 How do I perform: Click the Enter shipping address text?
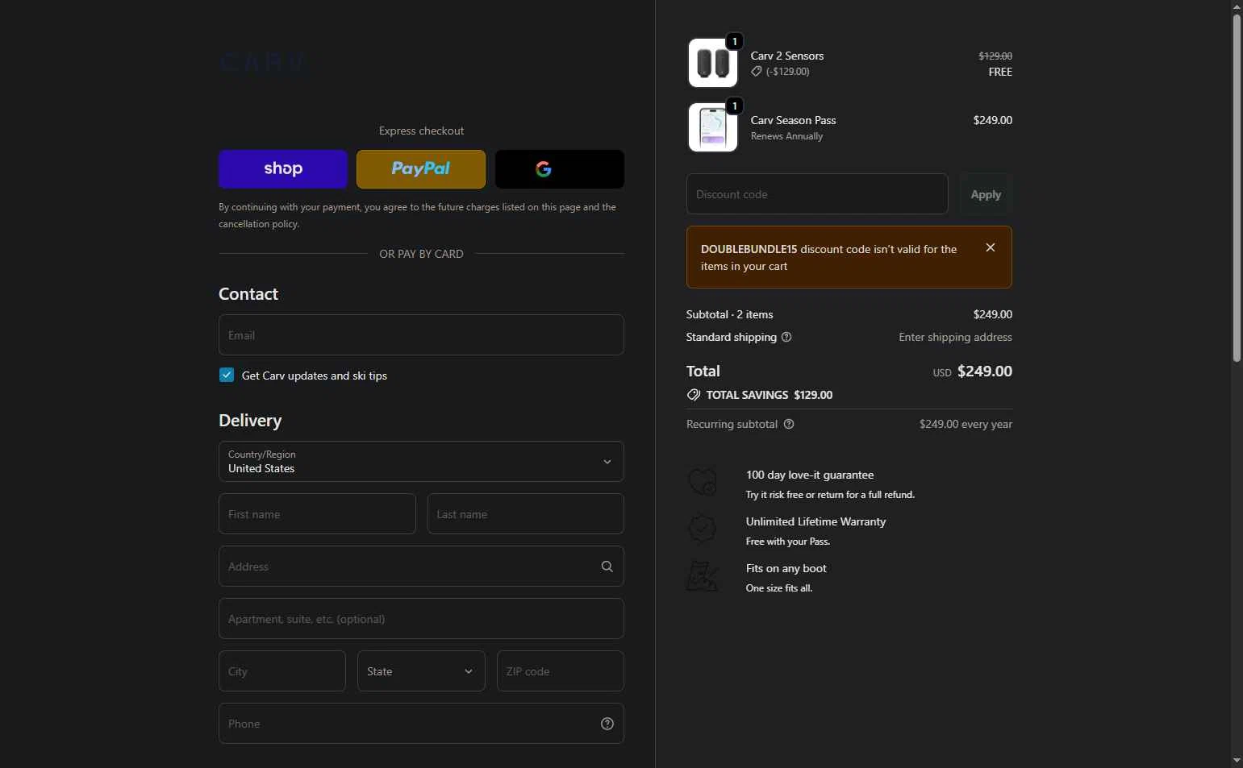click(x=956, y=337)
